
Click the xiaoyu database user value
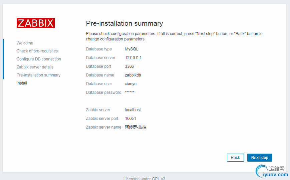click(x=130, y=84)
